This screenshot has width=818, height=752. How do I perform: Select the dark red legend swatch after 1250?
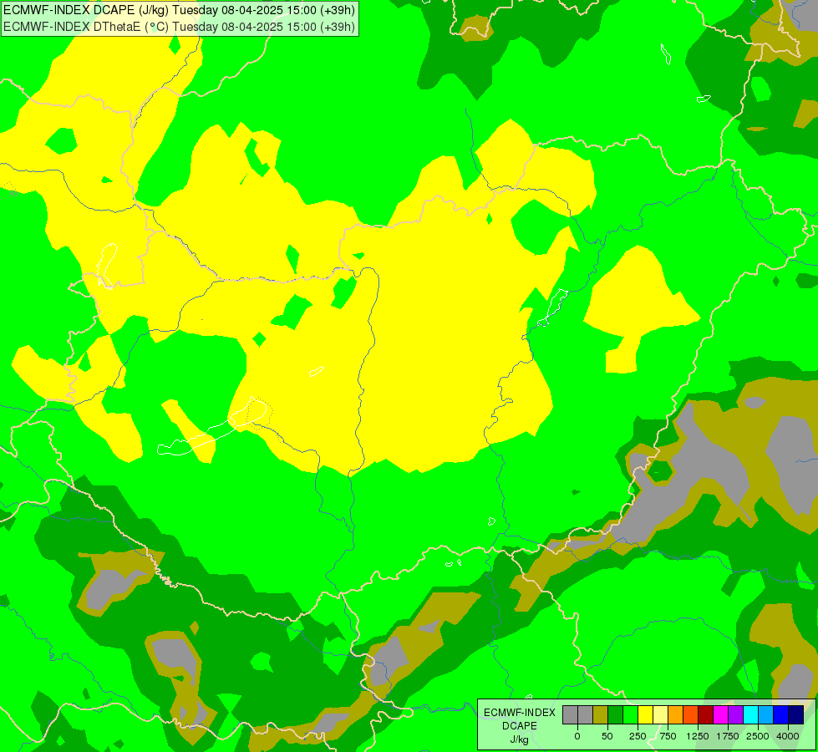click(705, 715)
